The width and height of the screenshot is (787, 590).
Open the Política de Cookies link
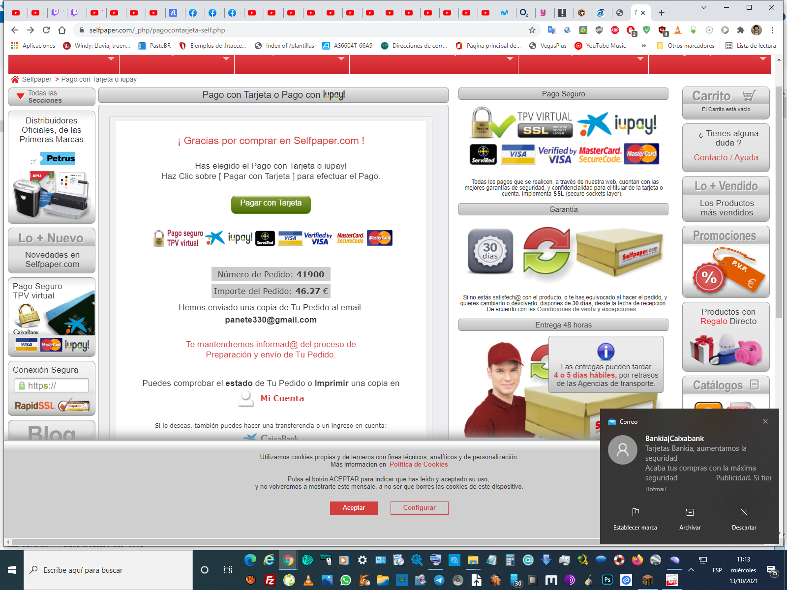pos(419,465)
